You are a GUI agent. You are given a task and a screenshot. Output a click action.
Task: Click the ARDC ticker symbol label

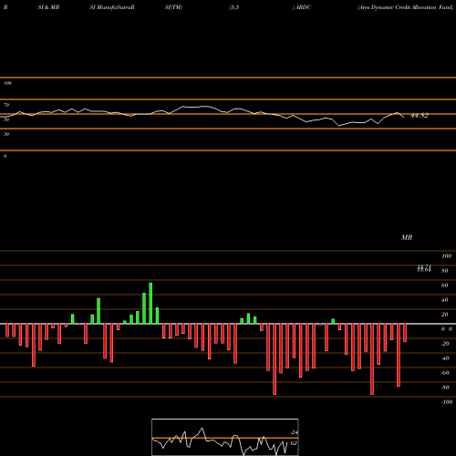pyautogui.click(x=303, y=7)
